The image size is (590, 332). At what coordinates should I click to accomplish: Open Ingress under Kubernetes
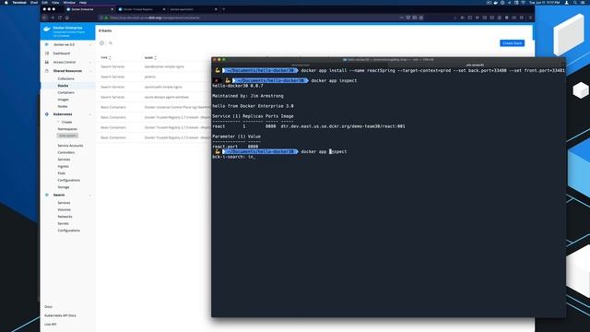[x=64, y=166]
